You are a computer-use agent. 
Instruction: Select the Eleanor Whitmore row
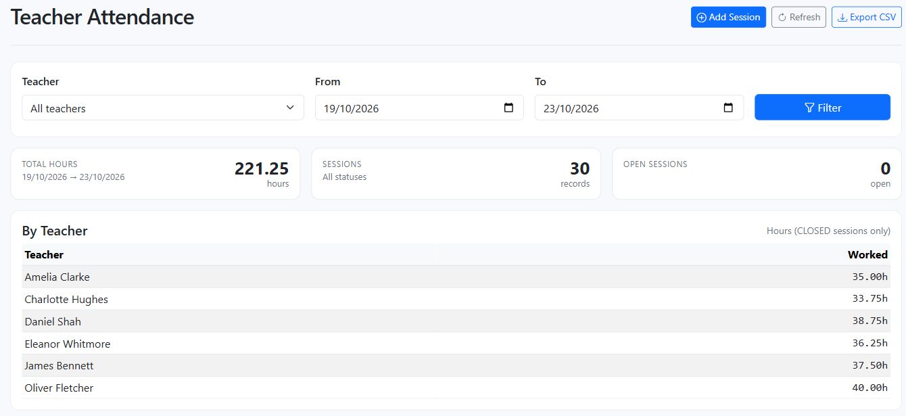(456, 344)
